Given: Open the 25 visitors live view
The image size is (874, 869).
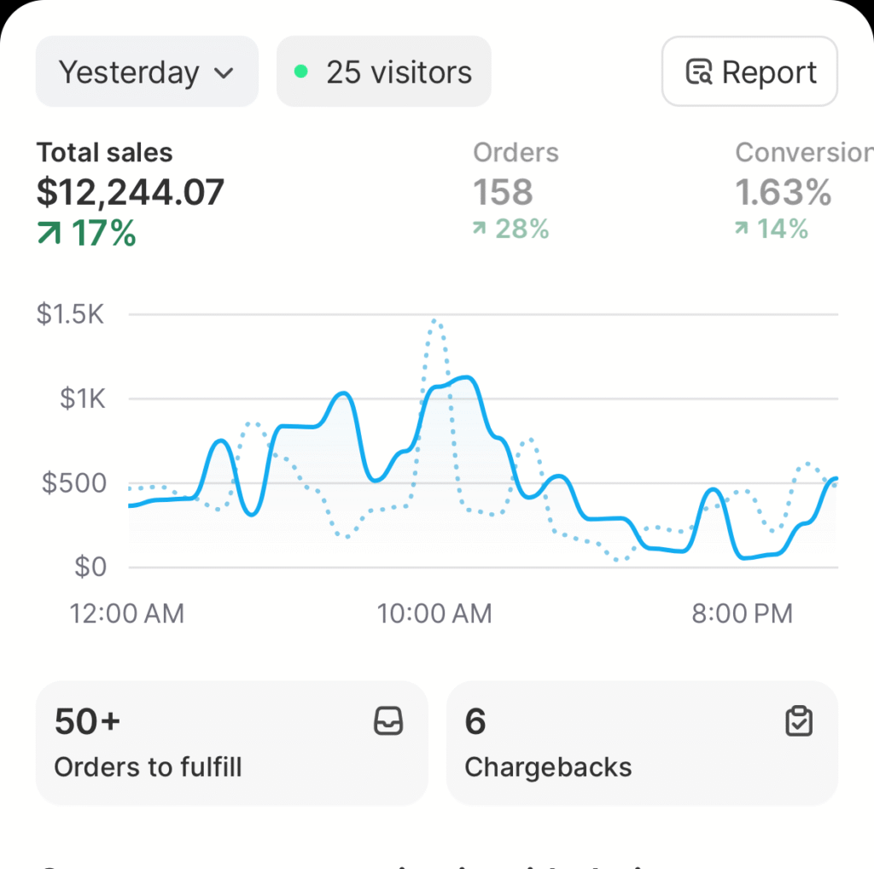Looking at the screenshot, I should pyautogui.click(x=384, y=72).
